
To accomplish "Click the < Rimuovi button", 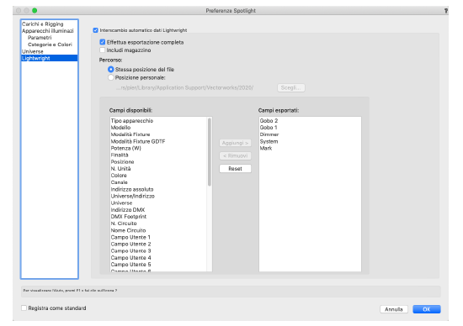I will tap(235, 155).
